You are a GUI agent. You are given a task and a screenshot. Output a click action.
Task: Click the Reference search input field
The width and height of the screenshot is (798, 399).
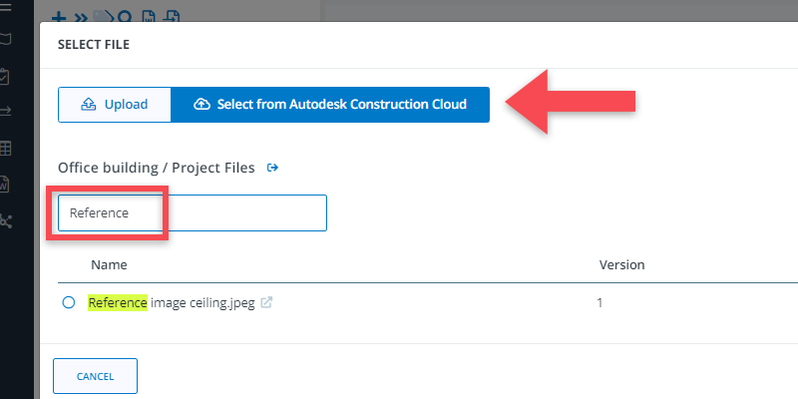coord(192,213)
